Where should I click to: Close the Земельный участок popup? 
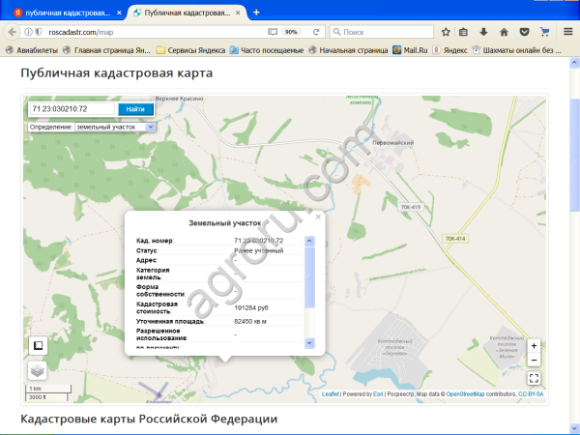pos(318,217)
